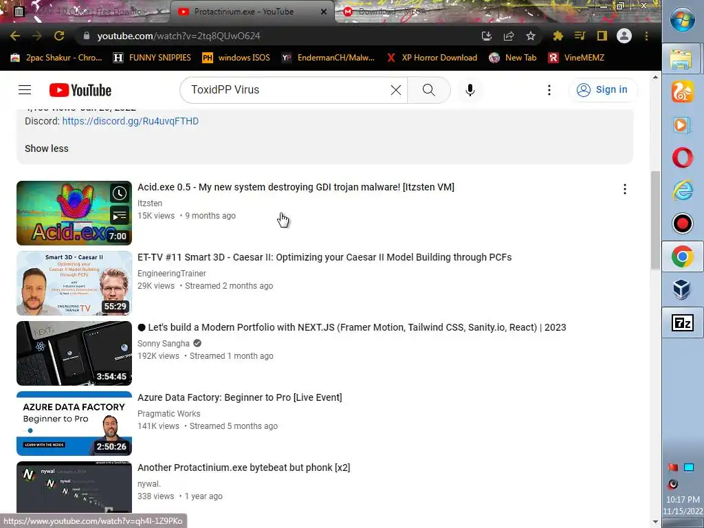Reload the YouTube page

[59, 36]
